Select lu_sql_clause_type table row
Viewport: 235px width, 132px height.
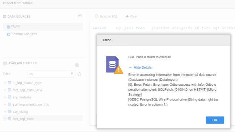(43, 83)
